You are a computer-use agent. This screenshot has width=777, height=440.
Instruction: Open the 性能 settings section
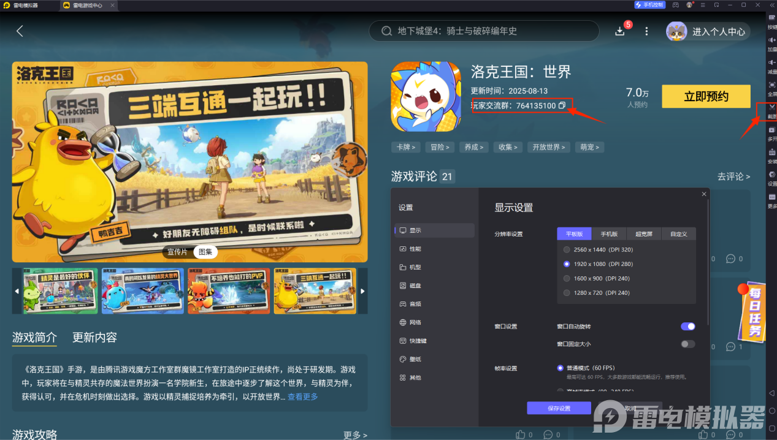435,249
